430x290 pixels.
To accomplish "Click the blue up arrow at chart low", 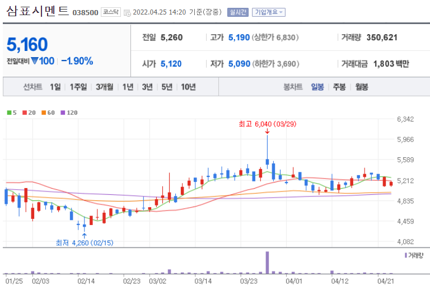I will [x=85, y=236].
